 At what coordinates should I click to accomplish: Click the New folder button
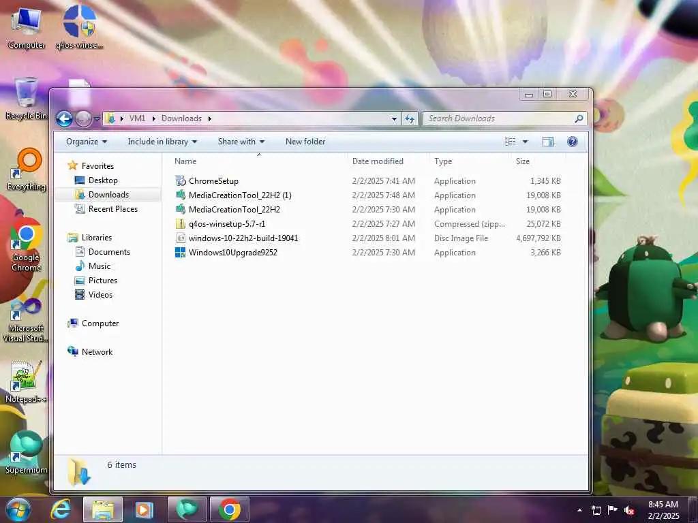305,142
